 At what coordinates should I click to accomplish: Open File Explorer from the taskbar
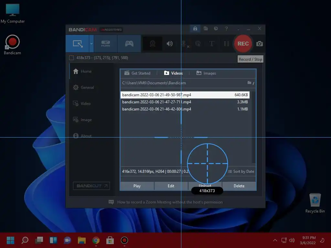82,240
